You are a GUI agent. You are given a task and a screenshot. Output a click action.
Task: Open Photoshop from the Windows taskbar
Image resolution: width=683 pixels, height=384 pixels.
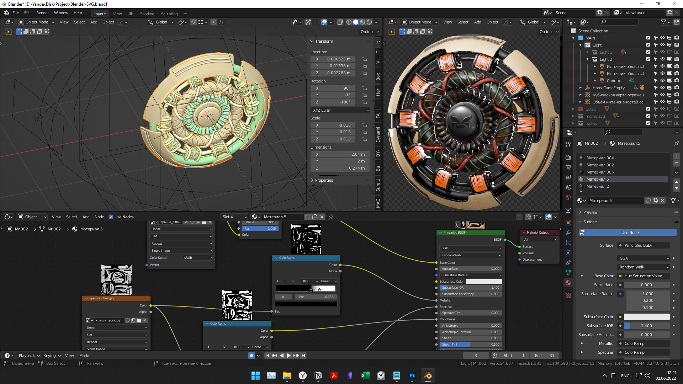pos(412,375)
